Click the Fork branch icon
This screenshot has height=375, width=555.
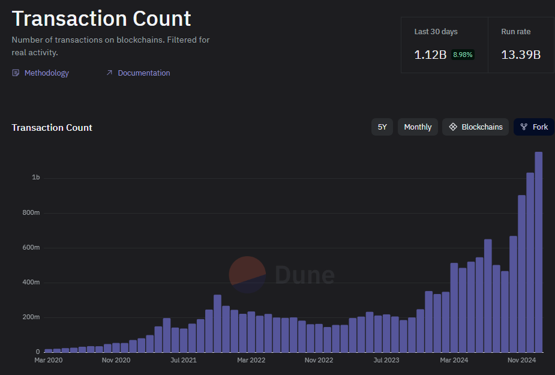tap(524, 127)
